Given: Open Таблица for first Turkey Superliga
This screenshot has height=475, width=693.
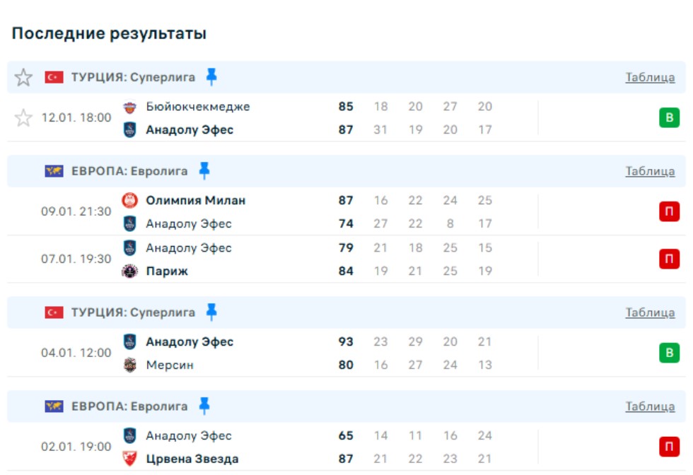Looking at the screenshot, I should (x=650, y=78).
